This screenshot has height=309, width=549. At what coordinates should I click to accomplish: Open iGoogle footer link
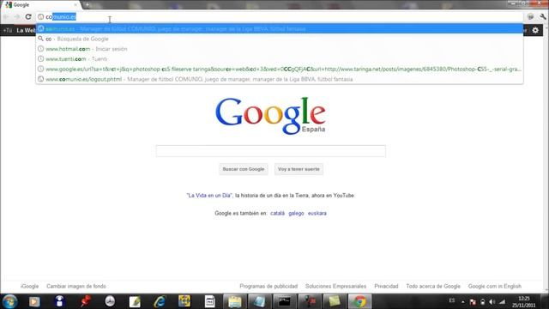point(29,286)
